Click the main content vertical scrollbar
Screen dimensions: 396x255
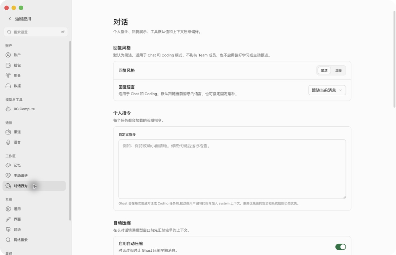[x=394, y=59]
